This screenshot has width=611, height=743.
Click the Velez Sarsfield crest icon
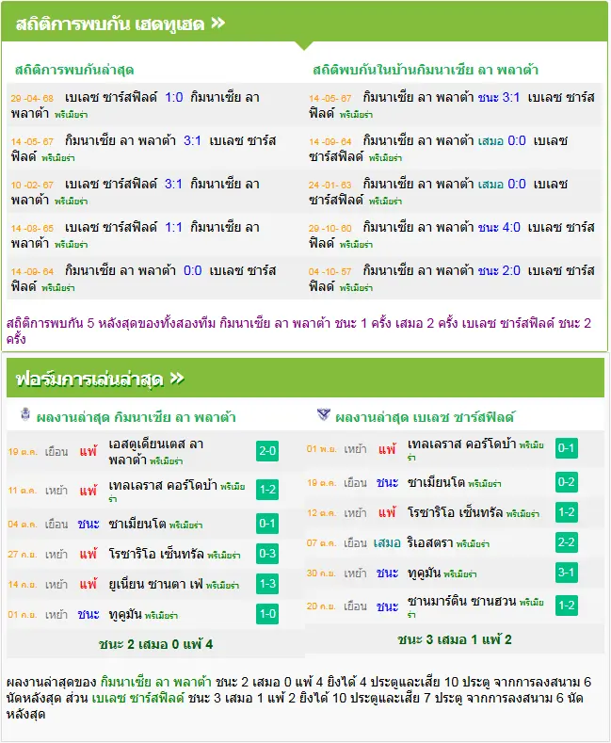[x=324, y=414]
